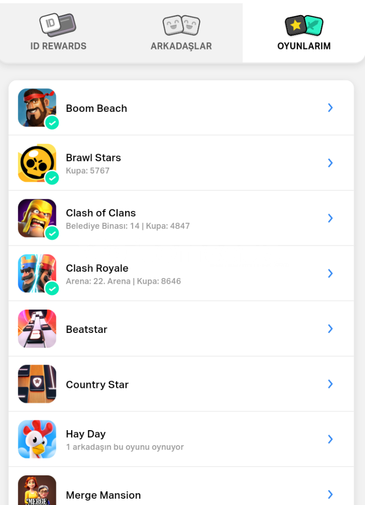The width and height of the screenshot is (365, 505).
Task: Select the Country Star game icon
Action: click(37, 384)
